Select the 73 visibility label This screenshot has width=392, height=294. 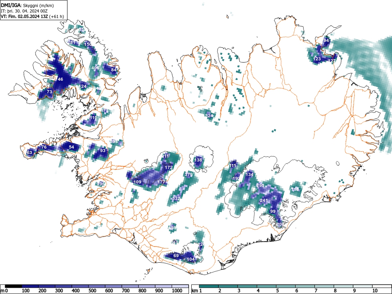pyautogui.click(x=49, y=92)
